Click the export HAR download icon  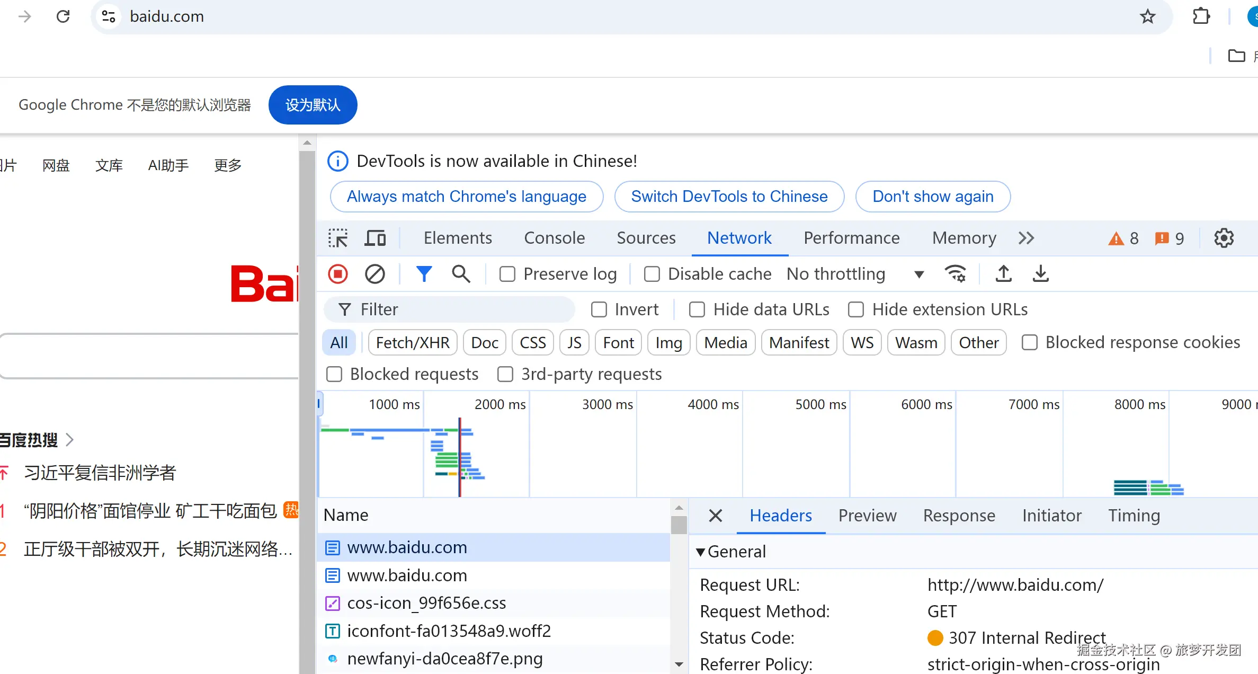(1040, 274)
